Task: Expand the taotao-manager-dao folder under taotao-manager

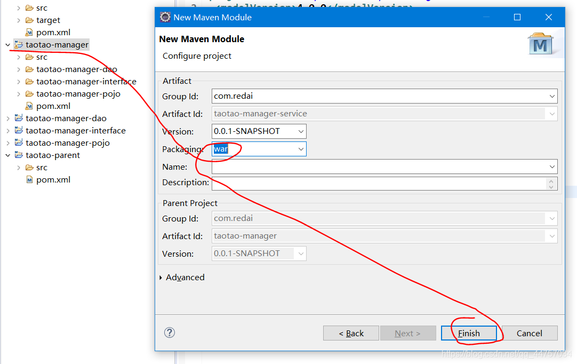Action: pyautogui.click(x=19, y=69)
